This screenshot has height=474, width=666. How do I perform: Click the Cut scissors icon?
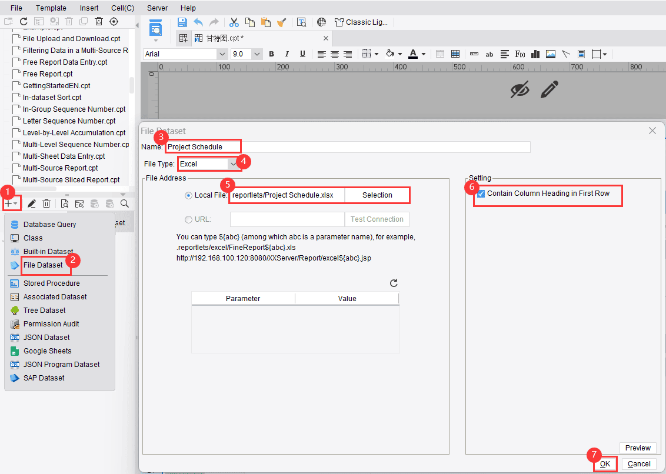click(x=234, y=22)
